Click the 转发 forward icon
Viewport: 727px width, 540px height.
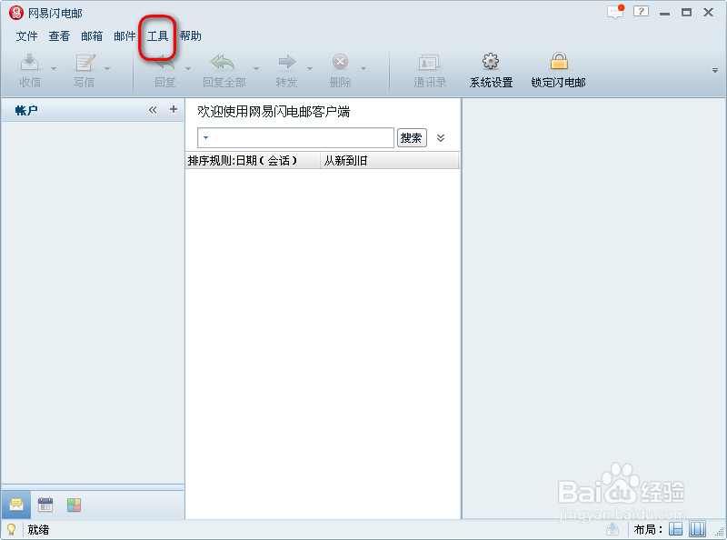(286, 62)
